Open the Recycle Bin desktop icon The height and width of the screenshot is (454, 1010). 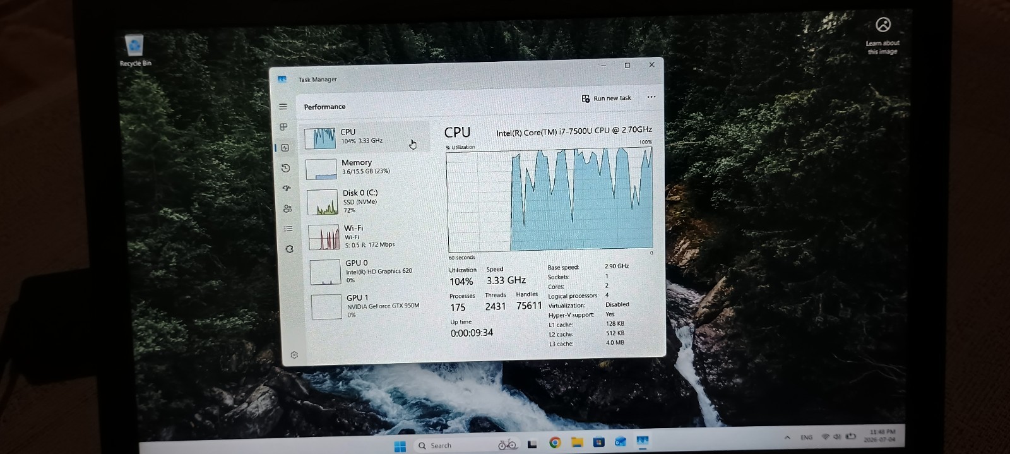tap(134, 51)
